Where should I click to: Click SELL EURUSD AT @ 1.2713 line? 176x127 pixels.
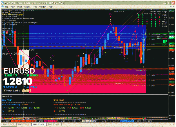click(67, 105)
